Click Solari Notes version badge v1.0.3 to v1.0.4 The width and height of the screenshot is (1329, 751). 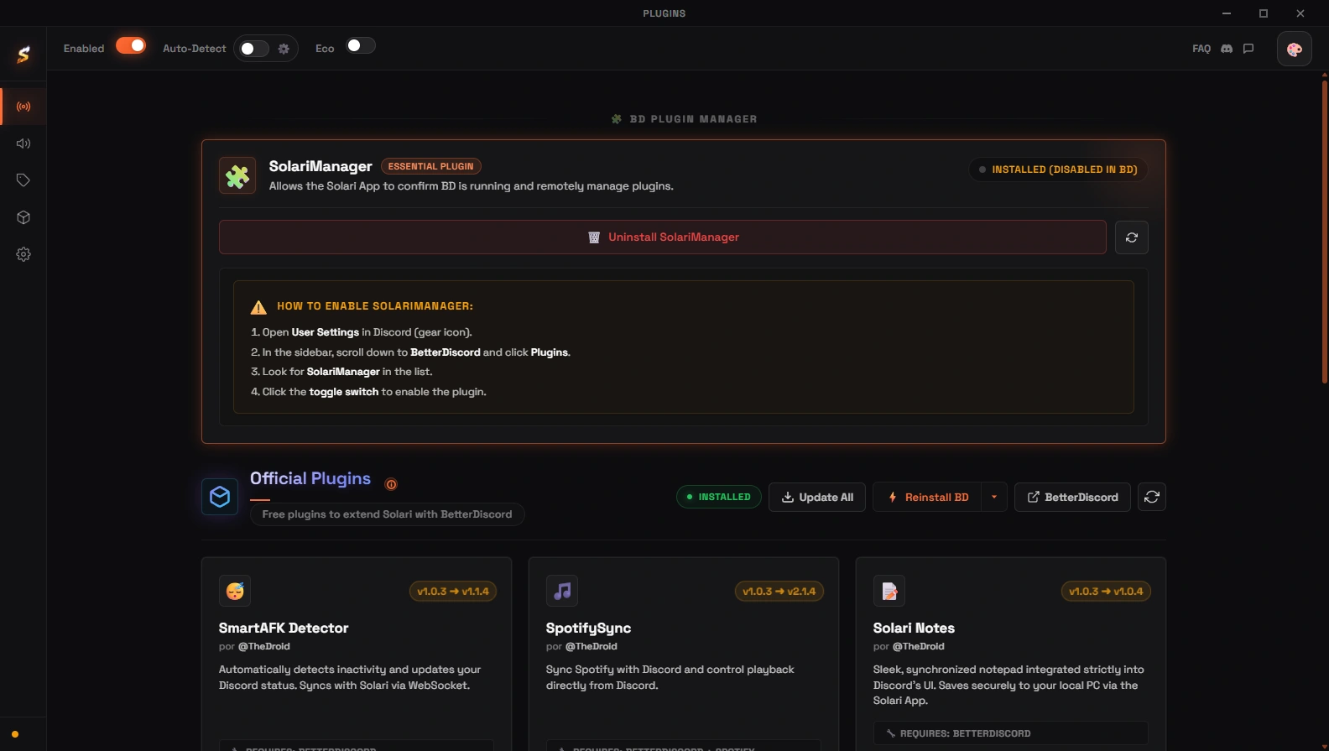(x=1106, y=592)
